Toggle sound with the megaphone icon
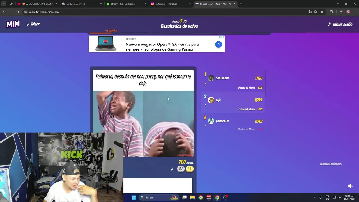 point(350,186)
